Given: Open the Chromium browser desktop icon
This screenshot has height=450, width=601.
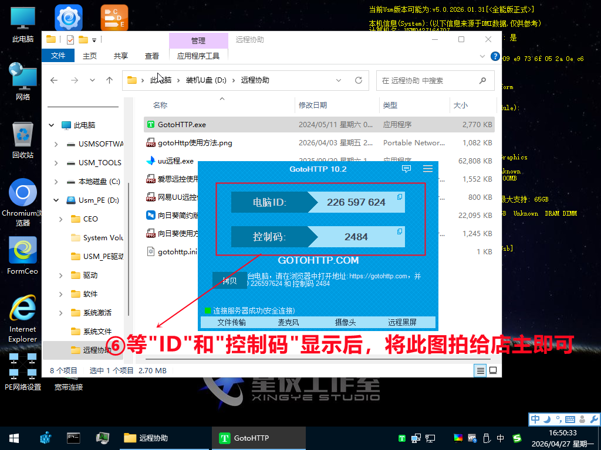Looking at the screenshot, I should point(23,193).
